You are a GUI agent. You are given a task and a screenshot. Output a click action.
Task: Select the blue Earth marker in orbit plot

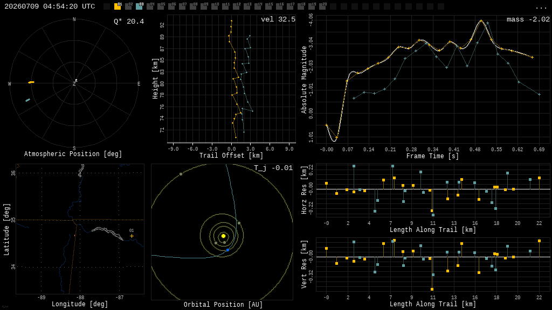click(x=228, y=250)
